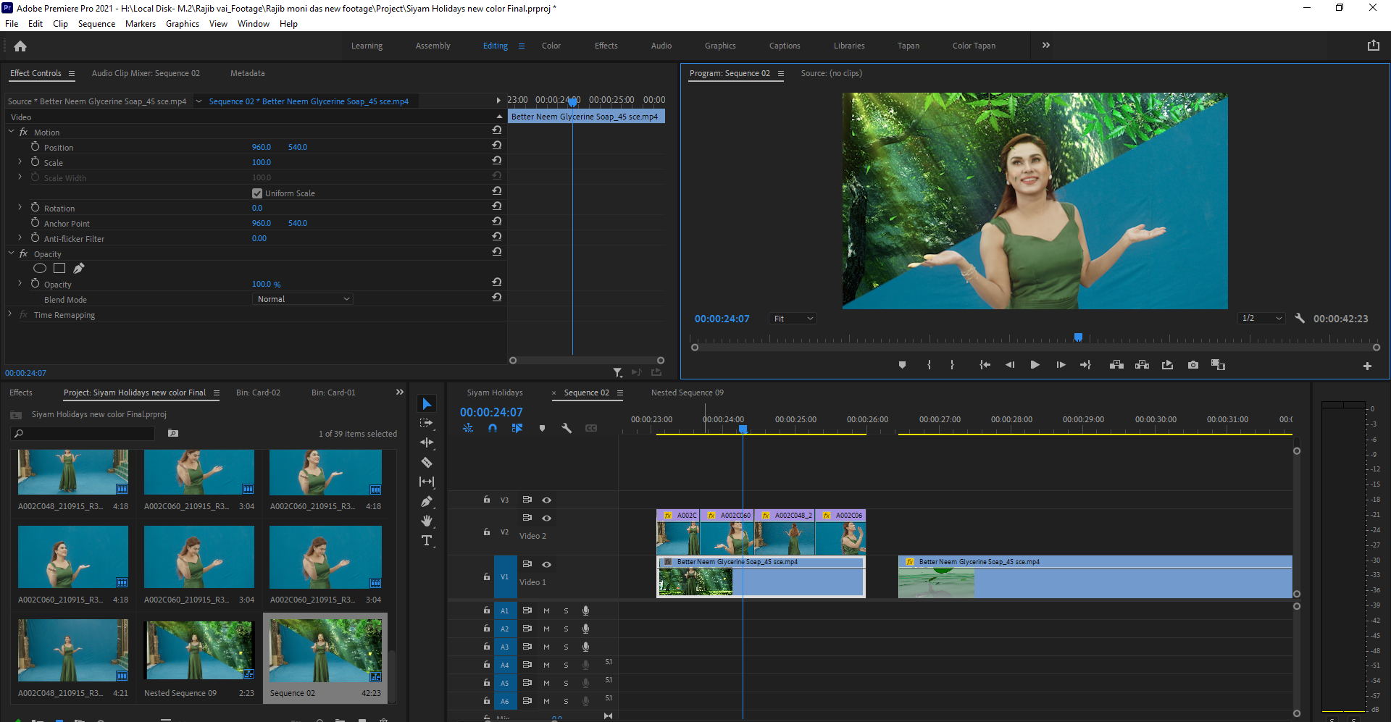Toggle Video 1 track output eye
The image size is (1391, 722).
tap(547, 564)
